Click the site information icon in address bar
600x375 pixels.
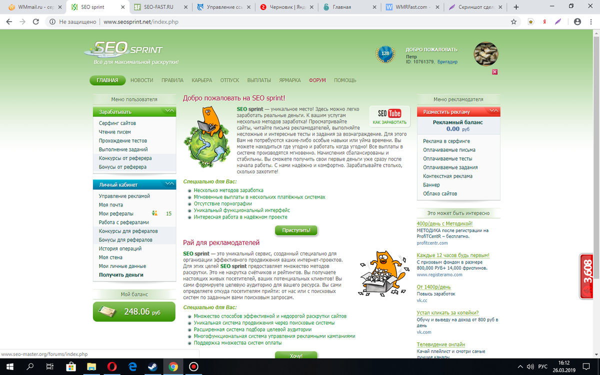coord(52,22)
